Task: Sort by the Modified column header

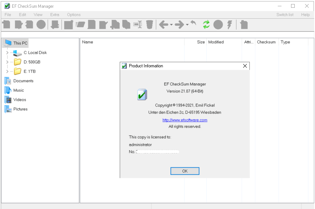Action: tap(224, 42)
